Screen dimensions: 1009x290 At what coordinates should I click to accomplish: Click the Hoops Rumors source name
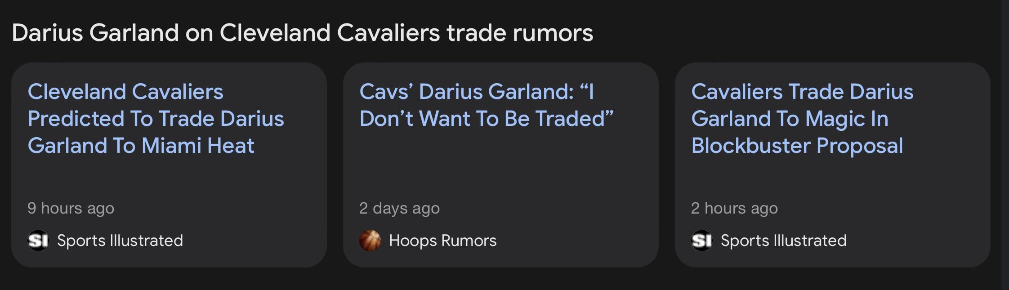click(x=443, y=241)
